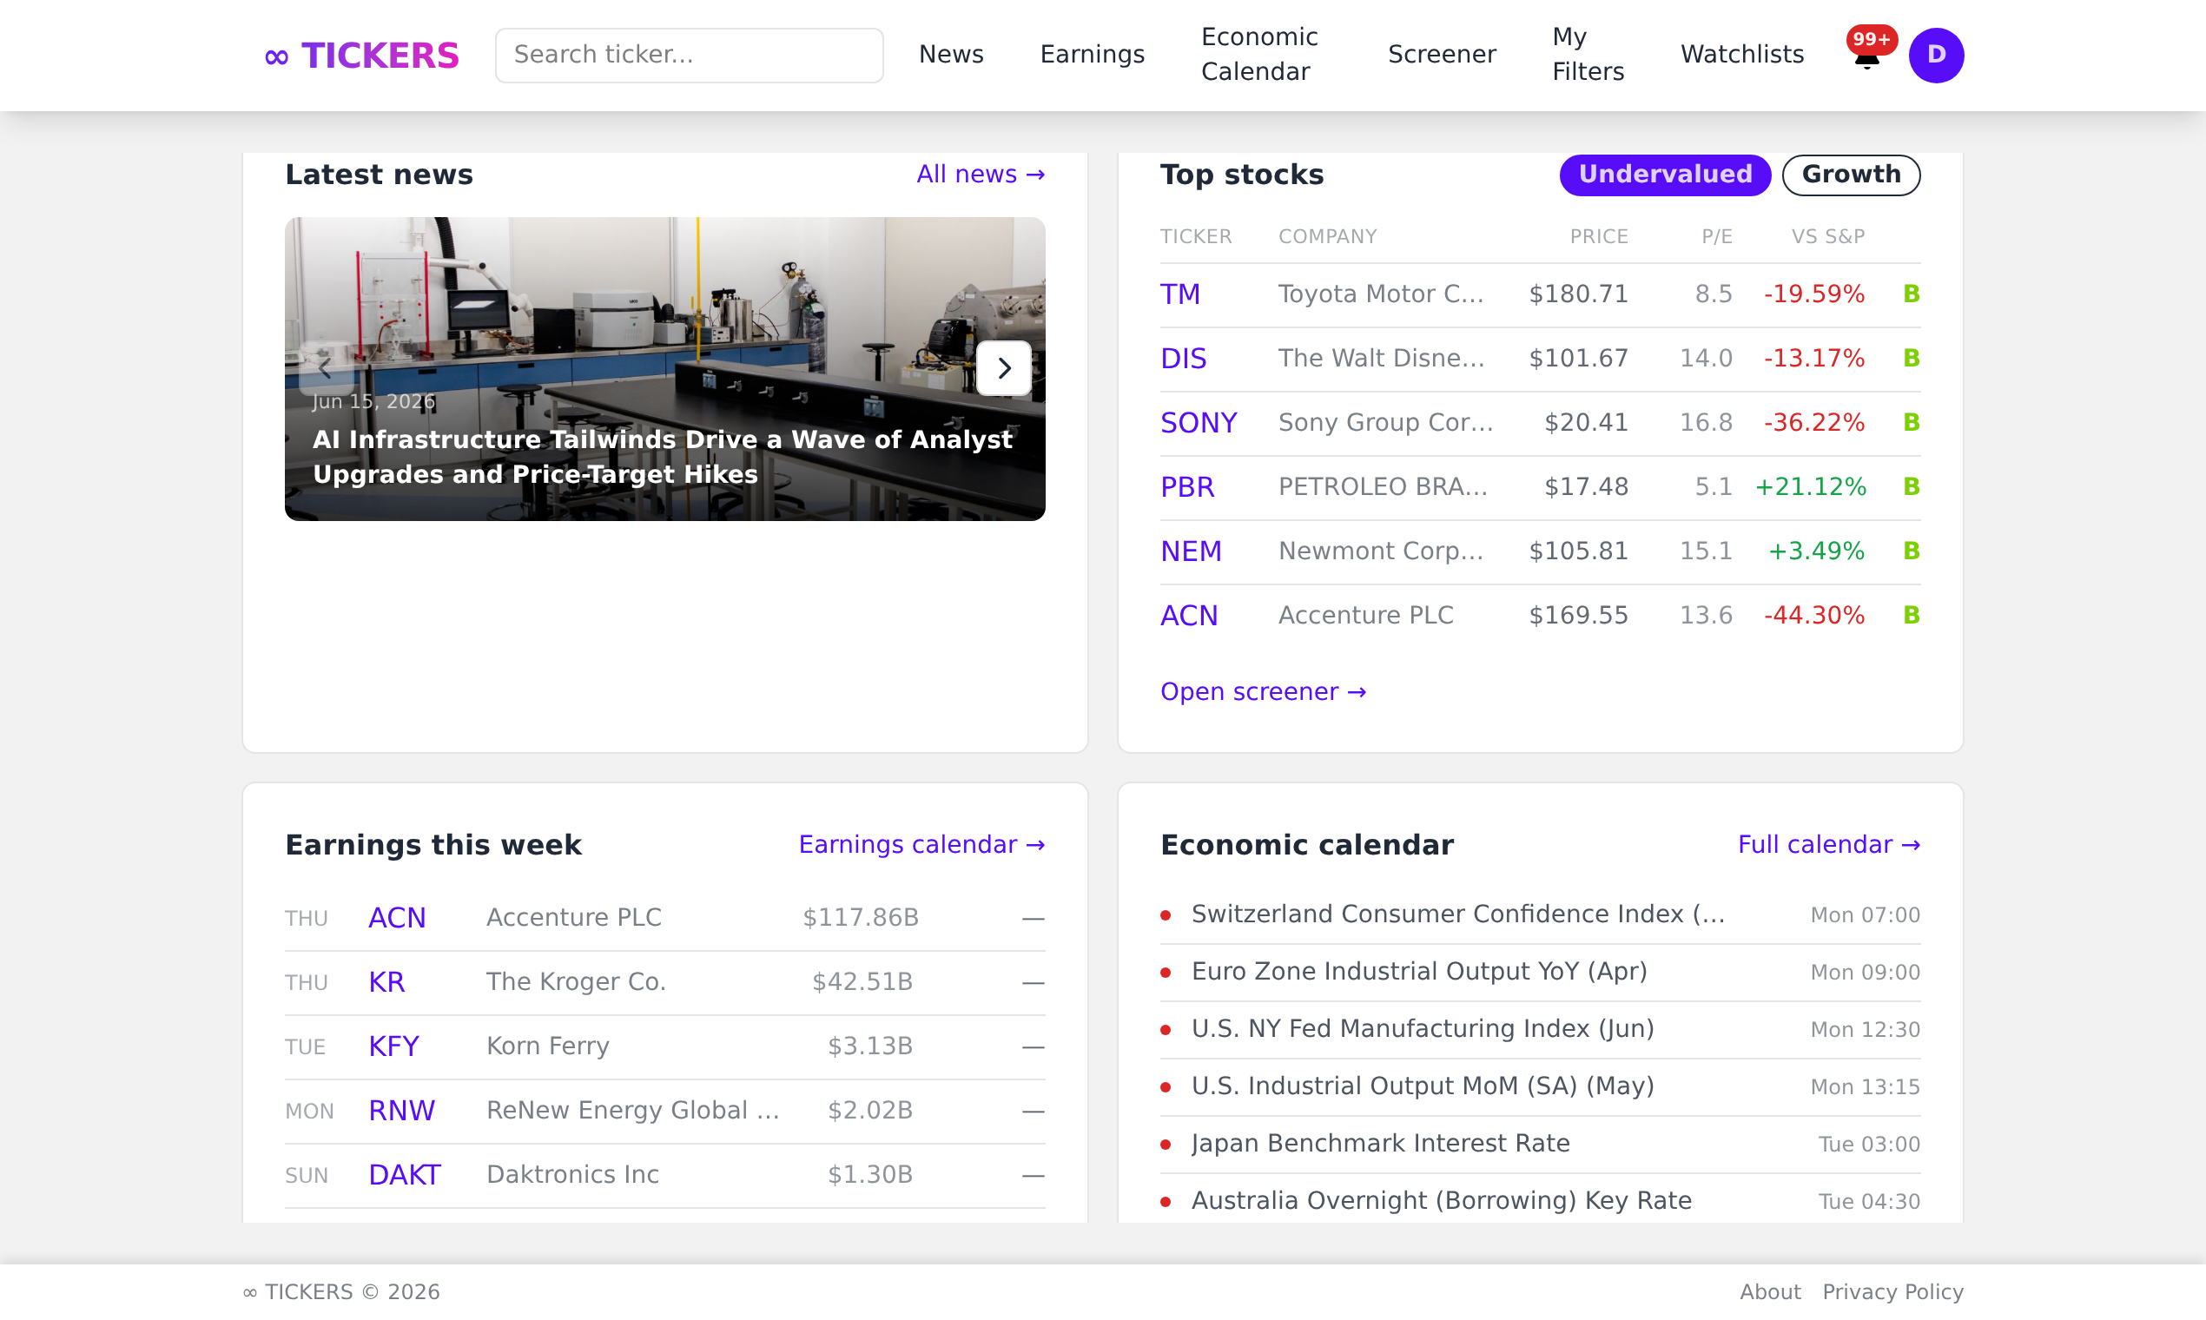Click the Search ticker input field

[689, 56]
